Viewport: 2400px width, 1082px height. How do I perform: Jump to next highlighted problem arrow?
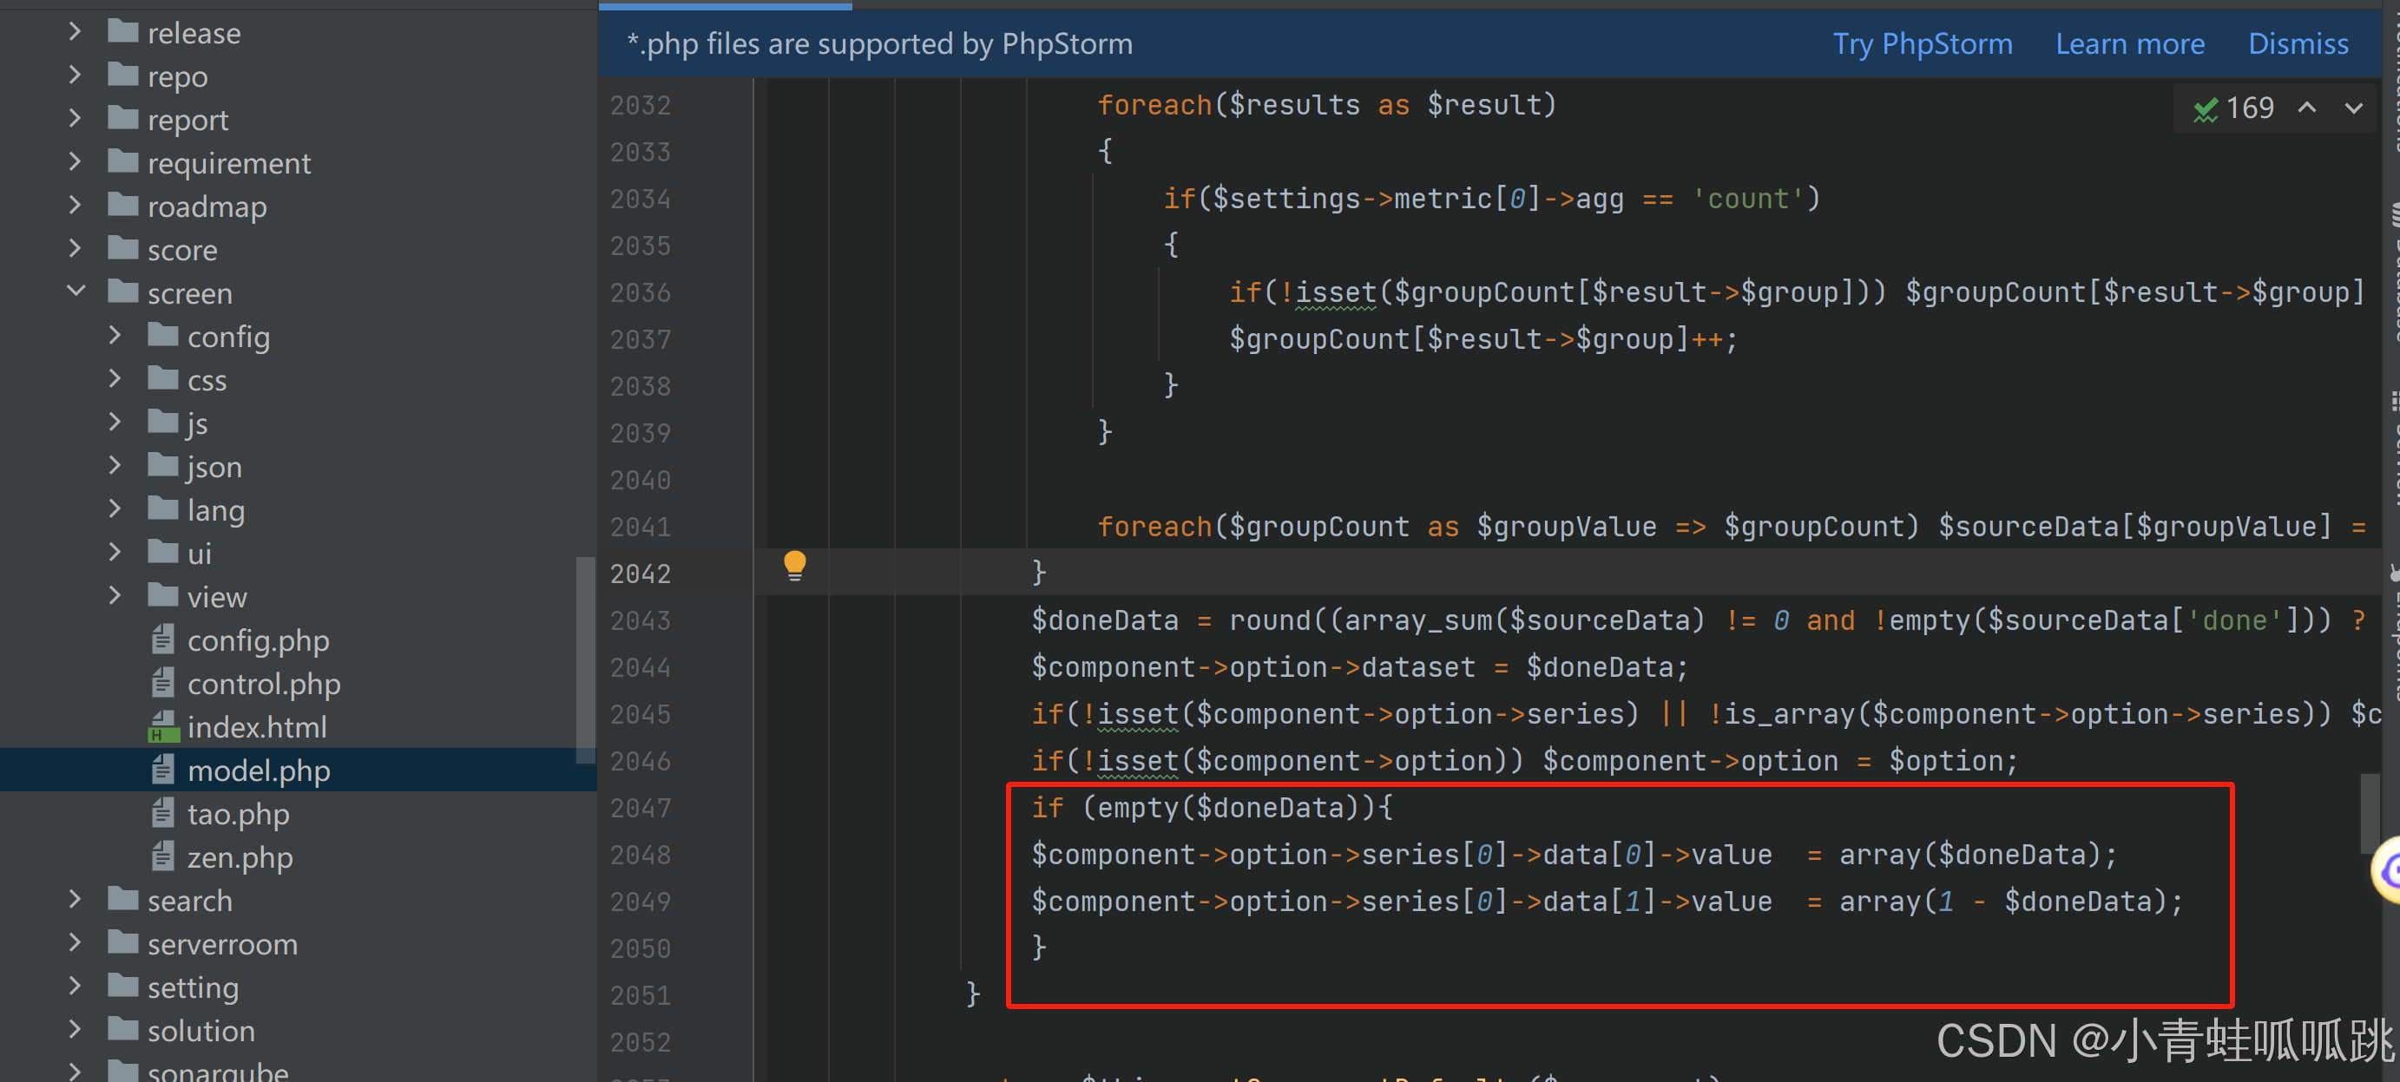pyautogui.click(x=2353, y=108)
